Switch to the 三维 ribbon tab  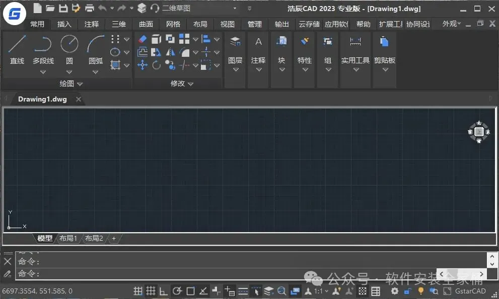[x=119, y=24]
